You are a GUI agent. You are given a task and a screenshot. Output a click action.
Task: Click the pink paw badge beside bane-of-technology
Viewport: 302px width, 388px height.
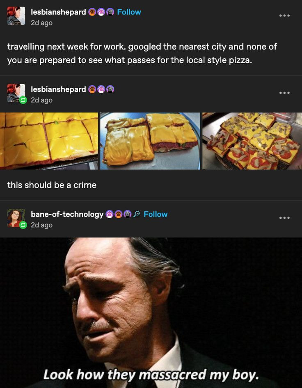click(110, 214)
